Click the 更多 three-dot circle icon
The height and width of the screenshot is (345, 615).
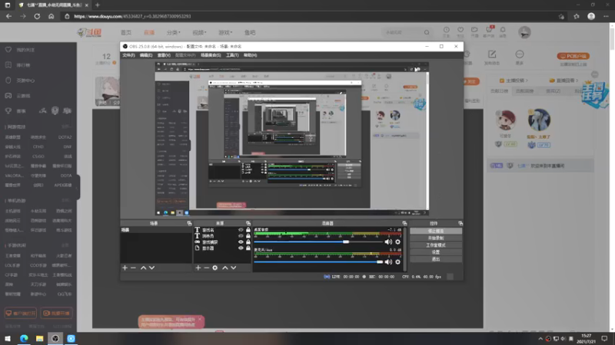[x=520, y=54]
